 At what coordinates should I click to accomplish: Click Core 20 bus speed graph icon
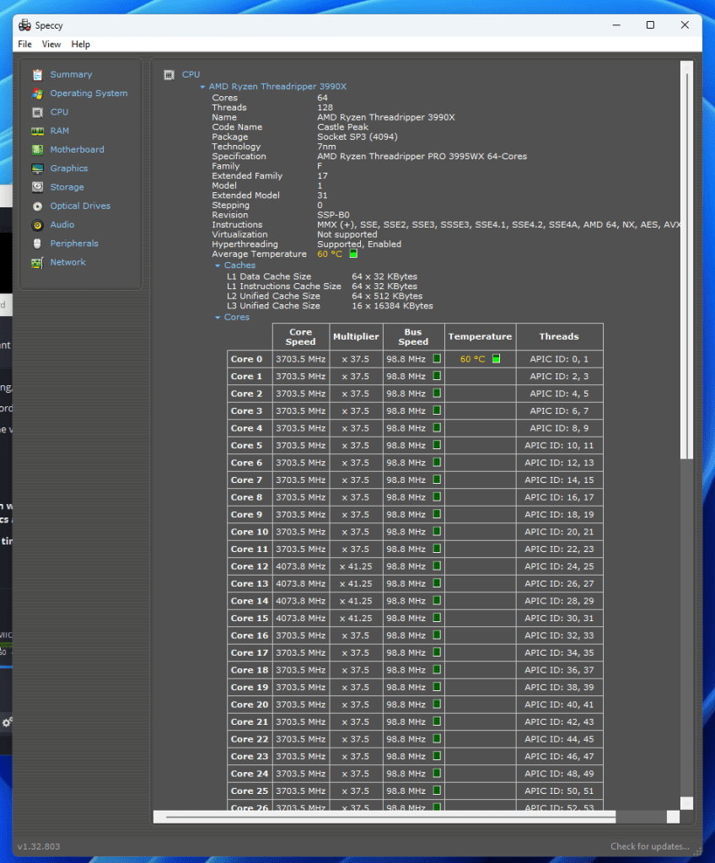click(x=437, y=704)
